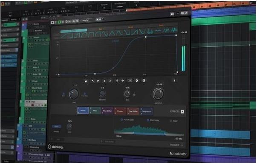
Task: Expand the TRIGGER section
Action: (182, 145)
